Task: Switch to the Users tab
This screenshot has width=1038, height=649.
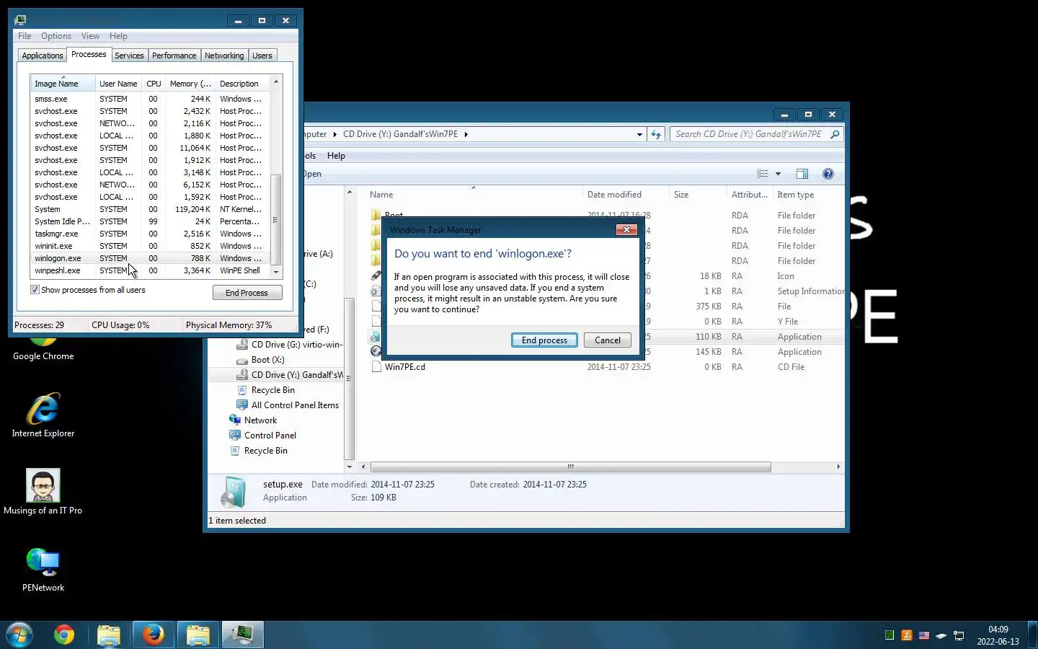Action: coord(262,56)
